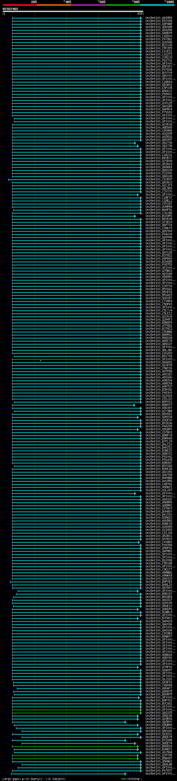Image resolution: width=177 pixels, height=781 pixels.
Task: Click hit label UniRef100_Q3V1Z5
Action: [x=158, y=103]
